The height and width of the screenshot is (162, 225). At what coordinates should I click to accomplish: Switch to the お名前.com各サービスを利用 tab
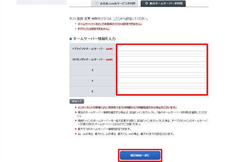point(115,3)
